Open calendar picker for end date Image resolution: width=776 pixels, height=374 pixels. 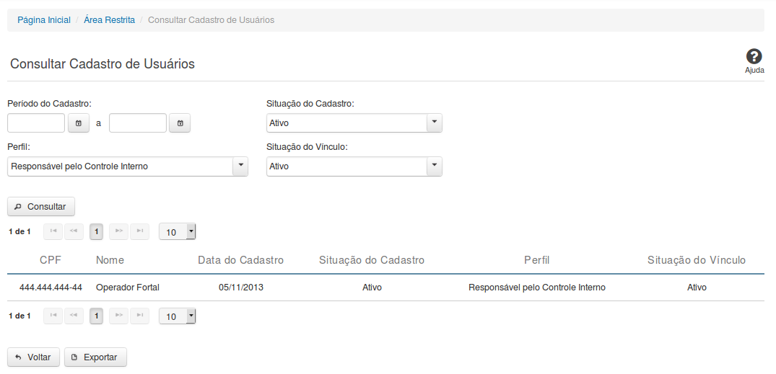pos(180,123)
